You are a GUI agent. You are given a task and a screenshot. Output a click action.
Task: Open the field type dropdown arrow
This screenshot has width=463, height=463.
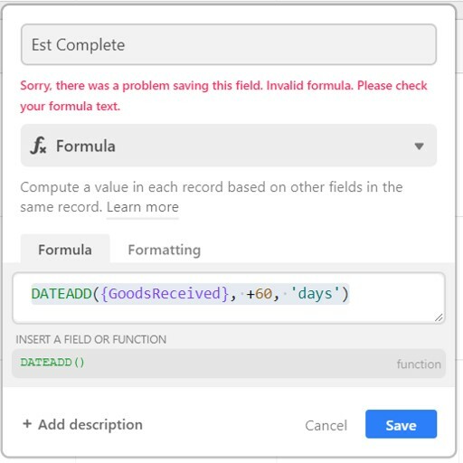(419, 146)
